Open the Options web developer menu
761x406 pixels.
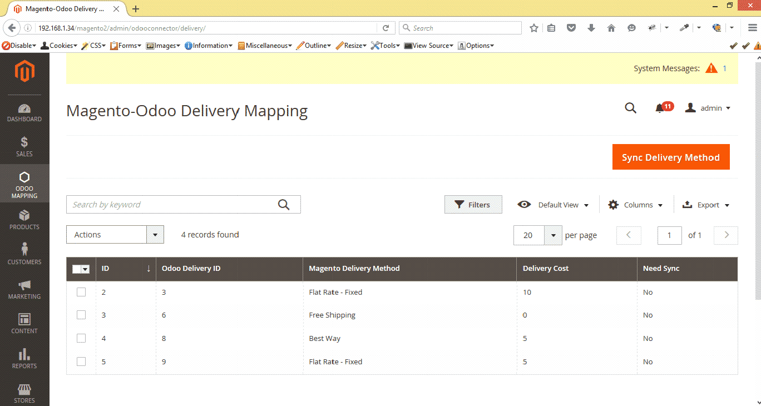tap(476, 46)
